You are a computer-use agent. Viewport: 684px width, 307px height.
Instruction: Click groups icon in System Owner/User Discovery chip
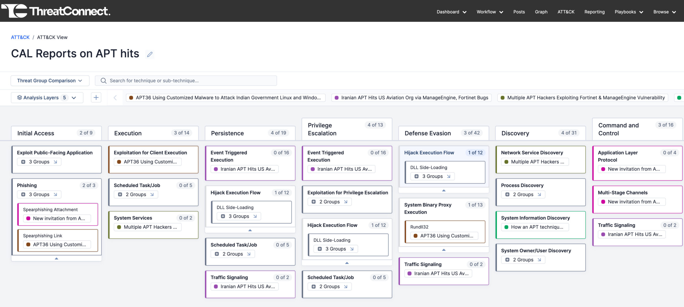click(507, 260)
